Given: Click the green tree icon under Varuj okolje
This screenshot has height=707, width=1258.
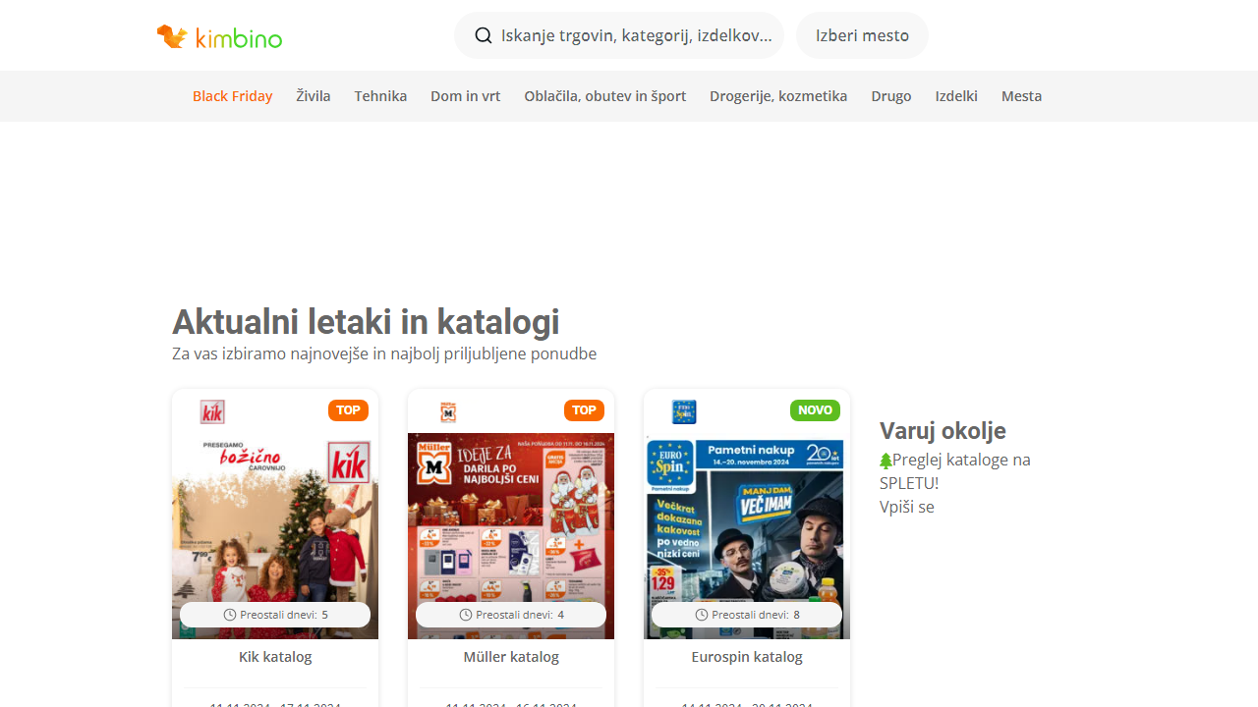Looking at the screenshot, I should pos(886,460).
